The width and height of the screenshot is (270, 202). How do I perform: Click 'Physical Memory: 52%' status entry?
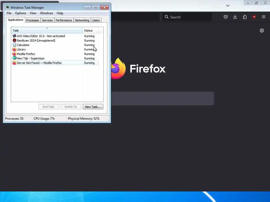(84, 119)
